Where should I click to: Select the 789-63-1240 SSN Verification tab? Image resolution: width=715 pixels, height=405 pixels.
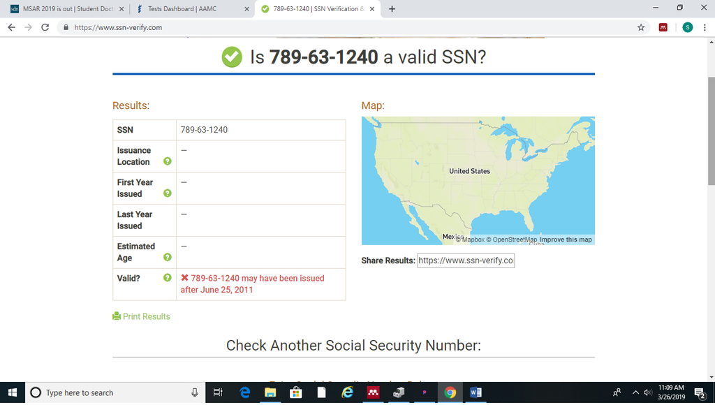pyautogui.click(x=317, y=8)
